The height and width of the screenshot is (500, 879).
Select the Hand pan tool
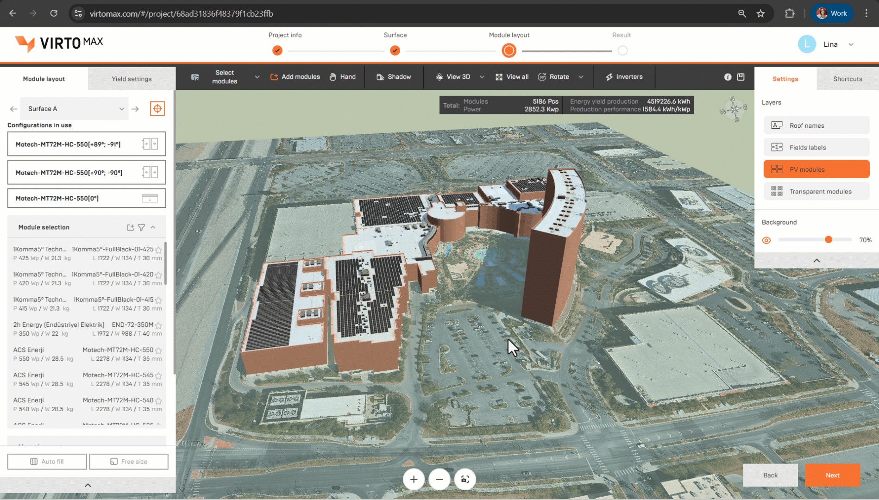pos(342,77)
